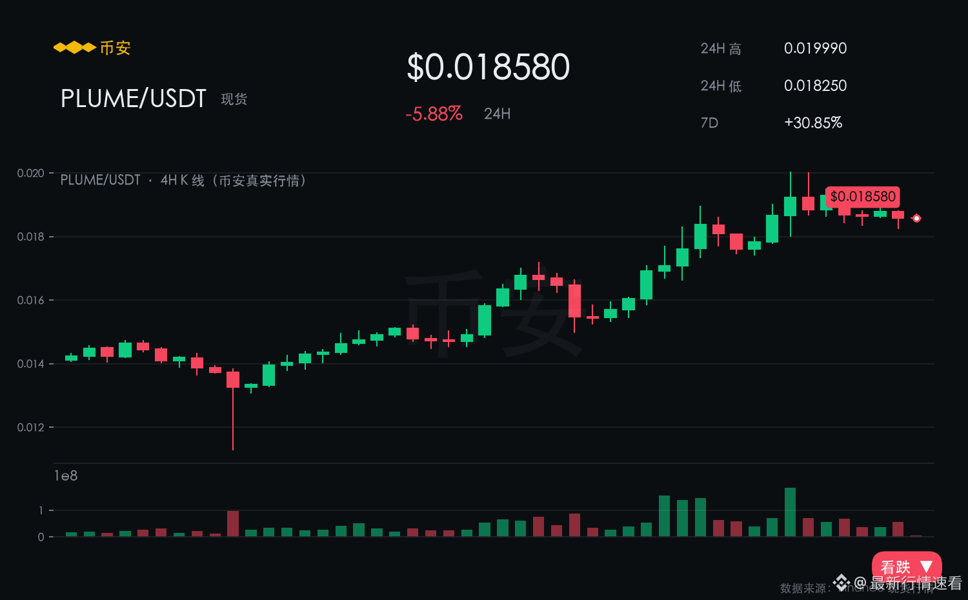The image size is (968, 600).
Task: Open the @最新行情速看 account link
Action: 908,583
